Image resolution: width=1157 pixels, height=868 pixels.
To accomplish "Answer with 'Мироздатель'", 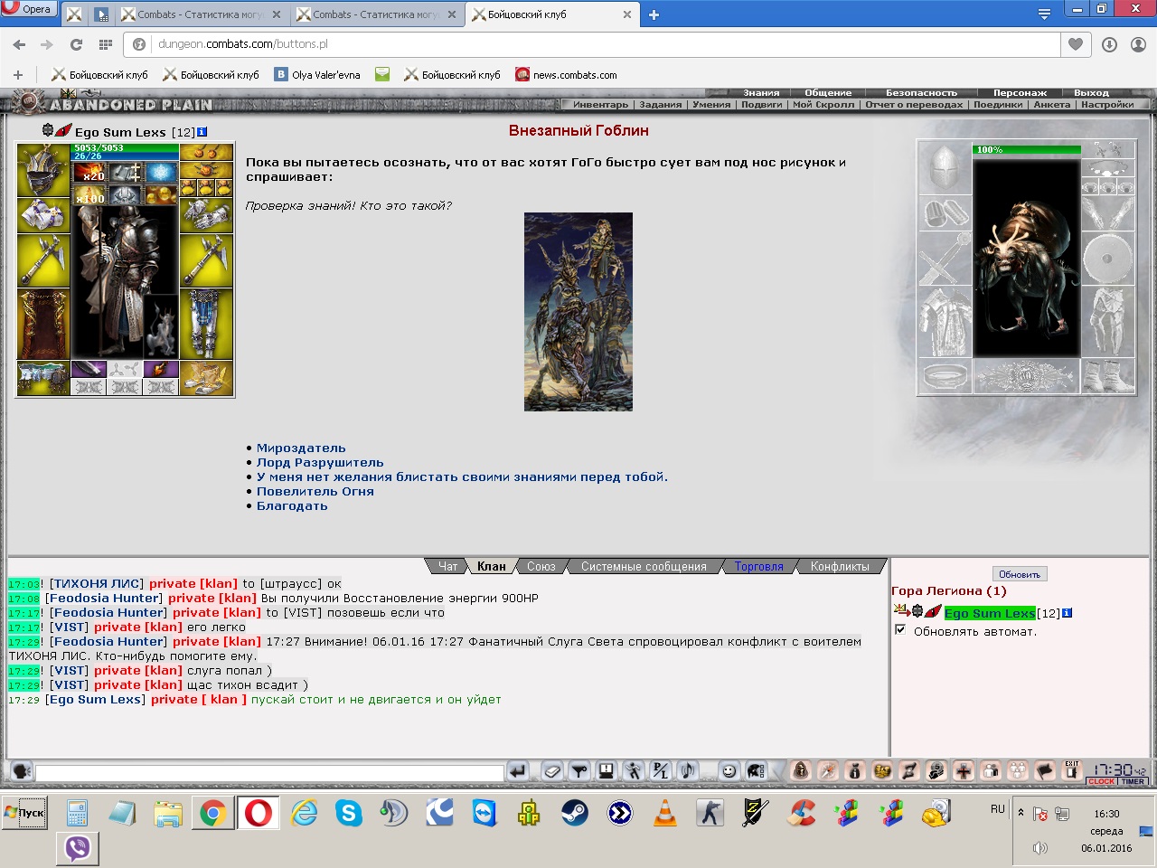I will (301, 448).
